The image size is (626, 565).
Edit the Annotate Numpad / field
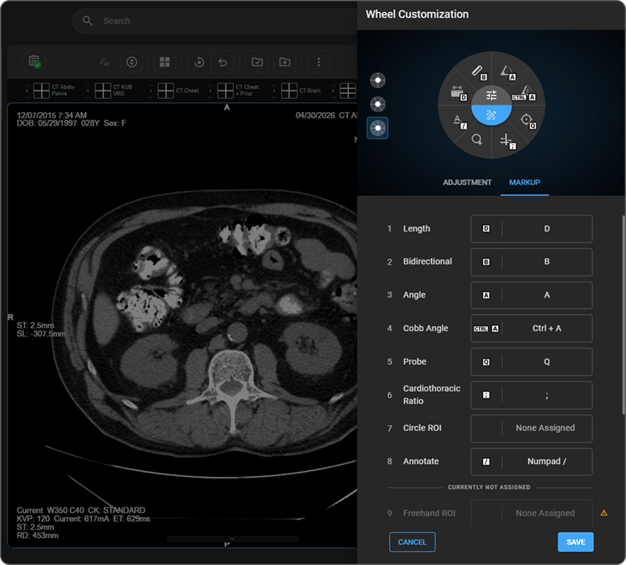[x=532, y=461]
